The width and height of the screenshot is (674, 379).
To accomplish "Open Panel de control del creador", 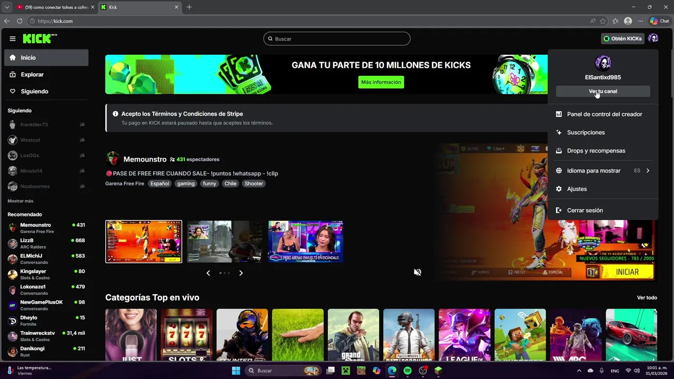I will (x=603, y=114).
